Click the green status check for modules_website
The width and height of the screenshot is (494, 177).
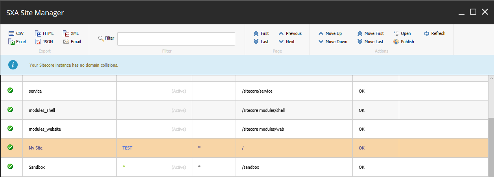click(10, 128)
